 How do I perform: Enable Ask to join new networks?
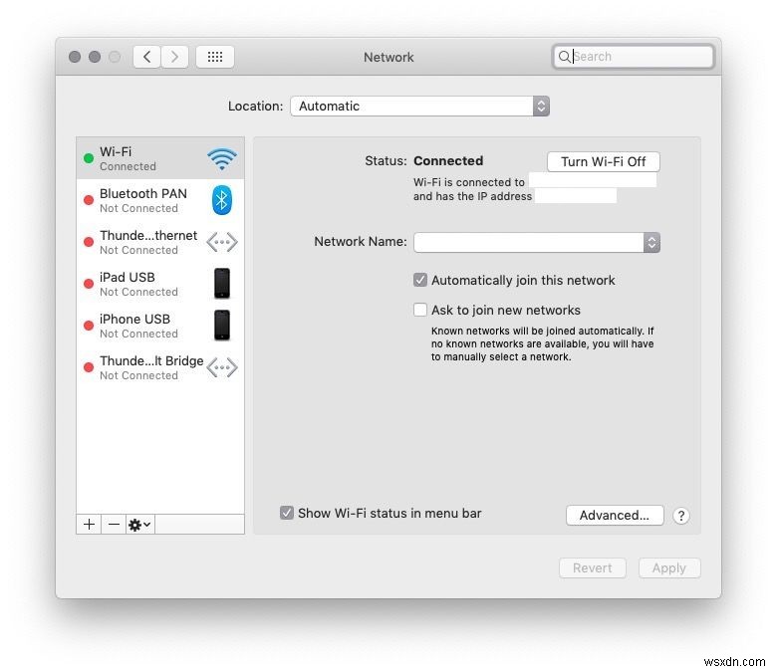coord(419,310)
